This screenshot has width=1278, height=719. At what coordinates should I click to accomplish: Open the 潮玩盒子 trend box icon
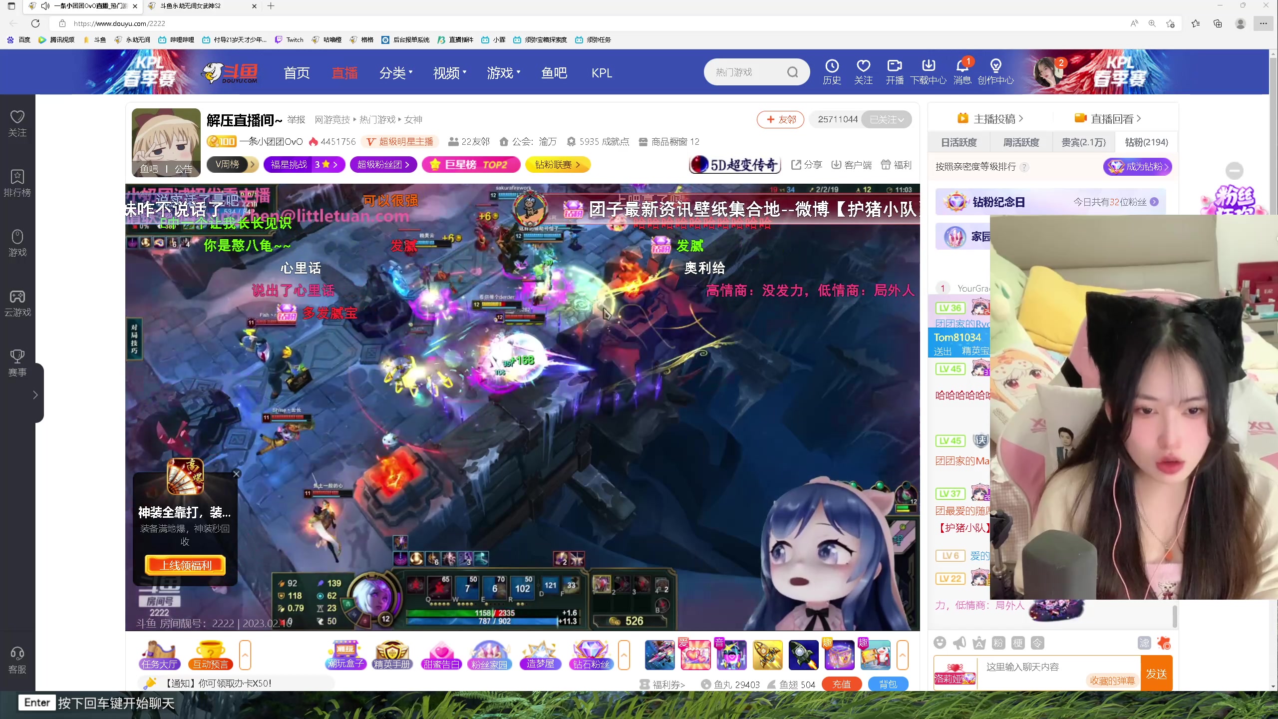[345, 654]
